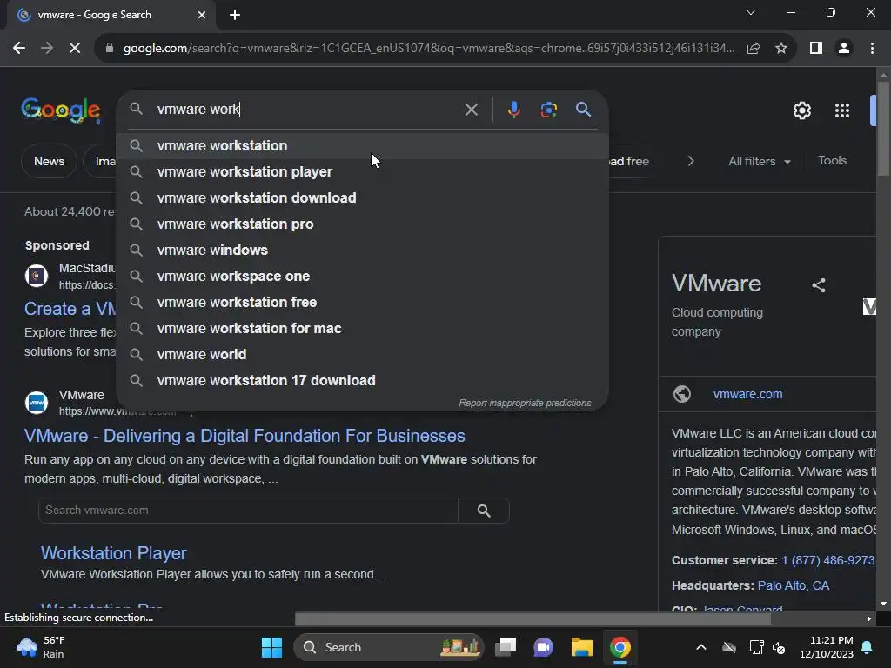Image resolution: width=891 pixels, height=668 pixels.
Task: Open Palo Alto, CA headquarters link
Action: tap(794, 585)
